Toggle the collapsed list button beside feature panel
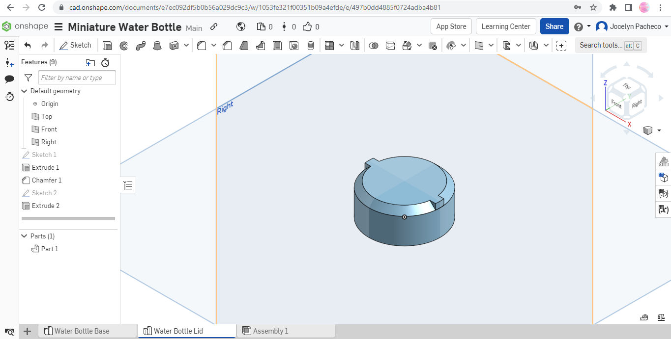 pos(128,185)
